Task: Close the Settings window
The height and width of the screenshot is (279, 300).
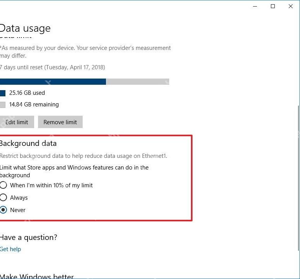Action: [291, 6]
